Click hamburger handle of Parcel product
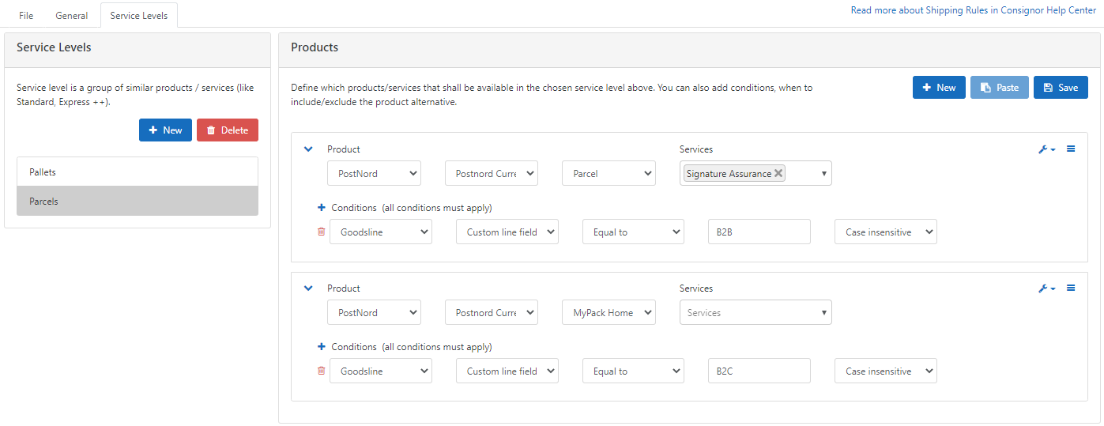Viewport: 1104px width, 426px height. click(1071, 149)
